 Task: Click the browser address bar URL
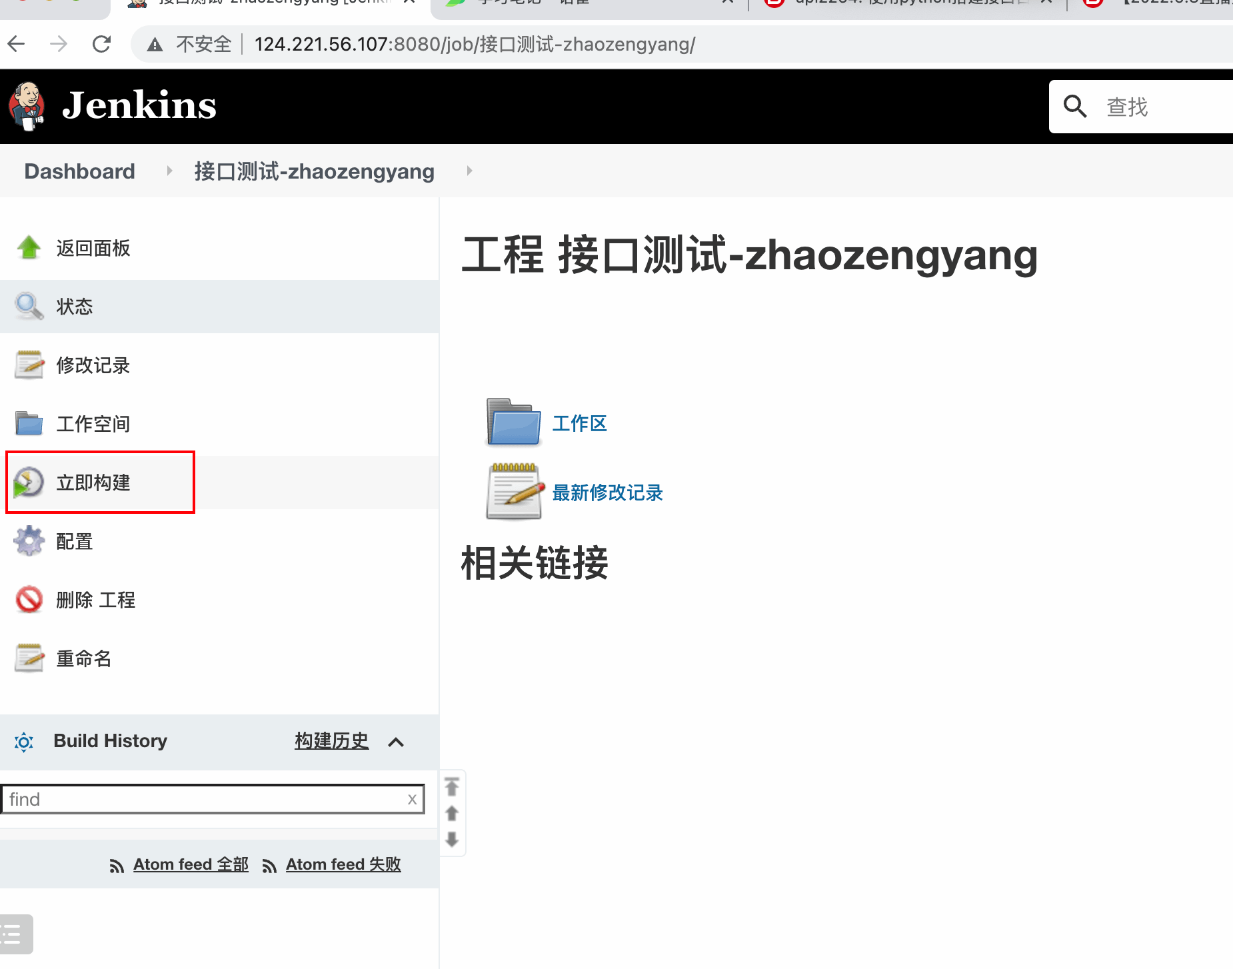475,45
